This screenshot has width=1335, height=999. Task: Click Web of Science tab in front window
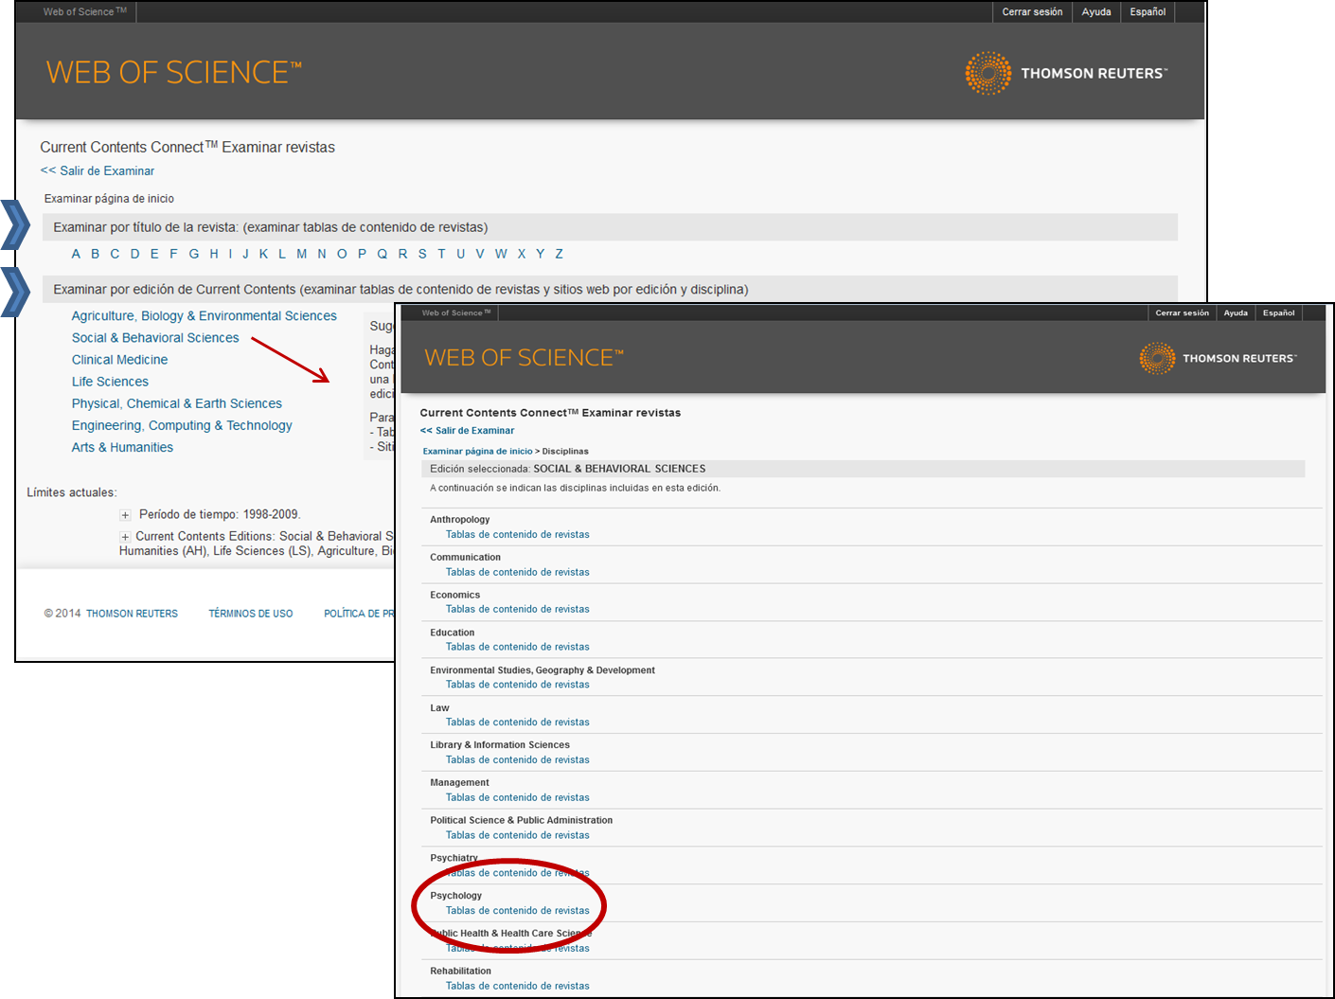[x=456, y=313]
